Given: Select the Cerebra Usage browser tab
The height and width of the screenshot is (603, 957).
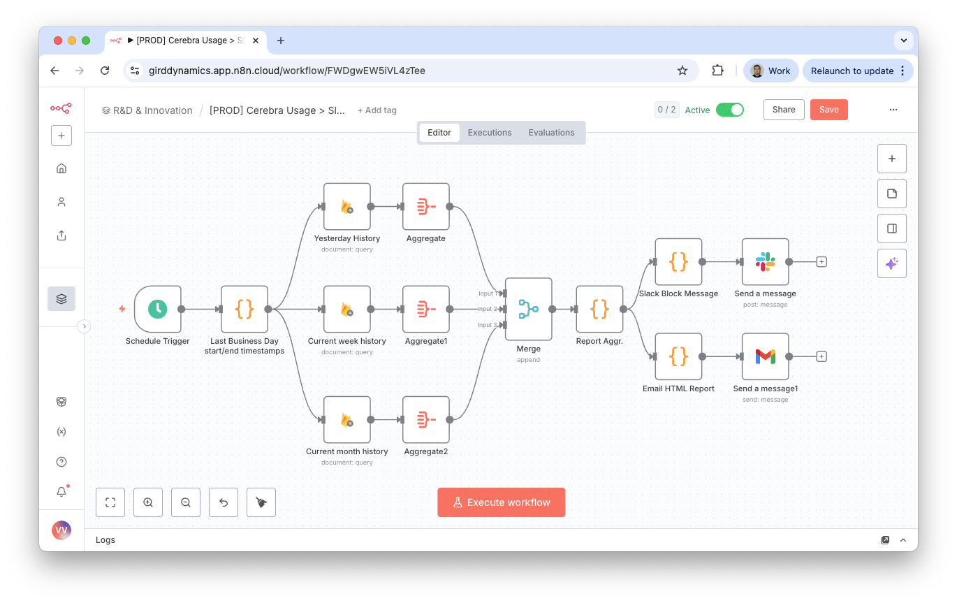Looking at the screenshot, I should pyautogui.click(x=186, y=41).
